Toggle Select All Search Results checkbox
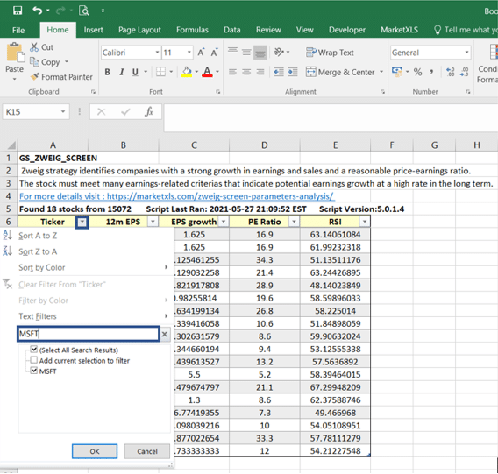 point(34,350)
